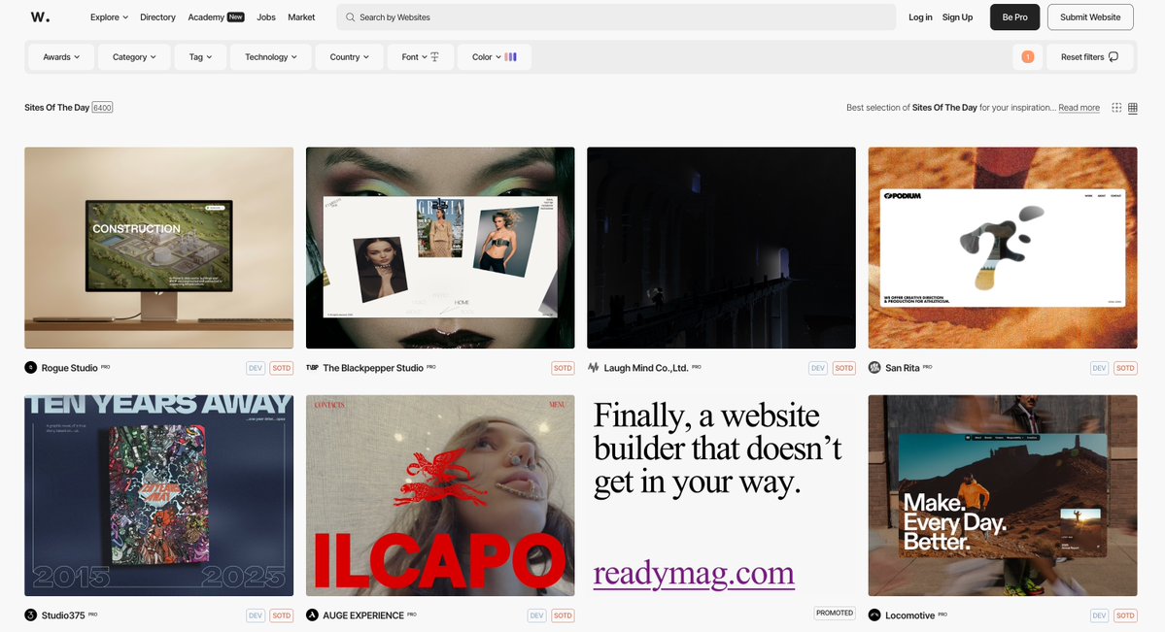Click the DEV badge for Studio375
This screenshot has height=632, width=1165.
point(256,615)
